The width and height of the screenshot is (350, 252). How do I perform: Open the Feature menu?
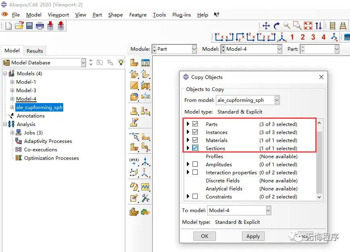pyautogui.click(x=138, y=15)
